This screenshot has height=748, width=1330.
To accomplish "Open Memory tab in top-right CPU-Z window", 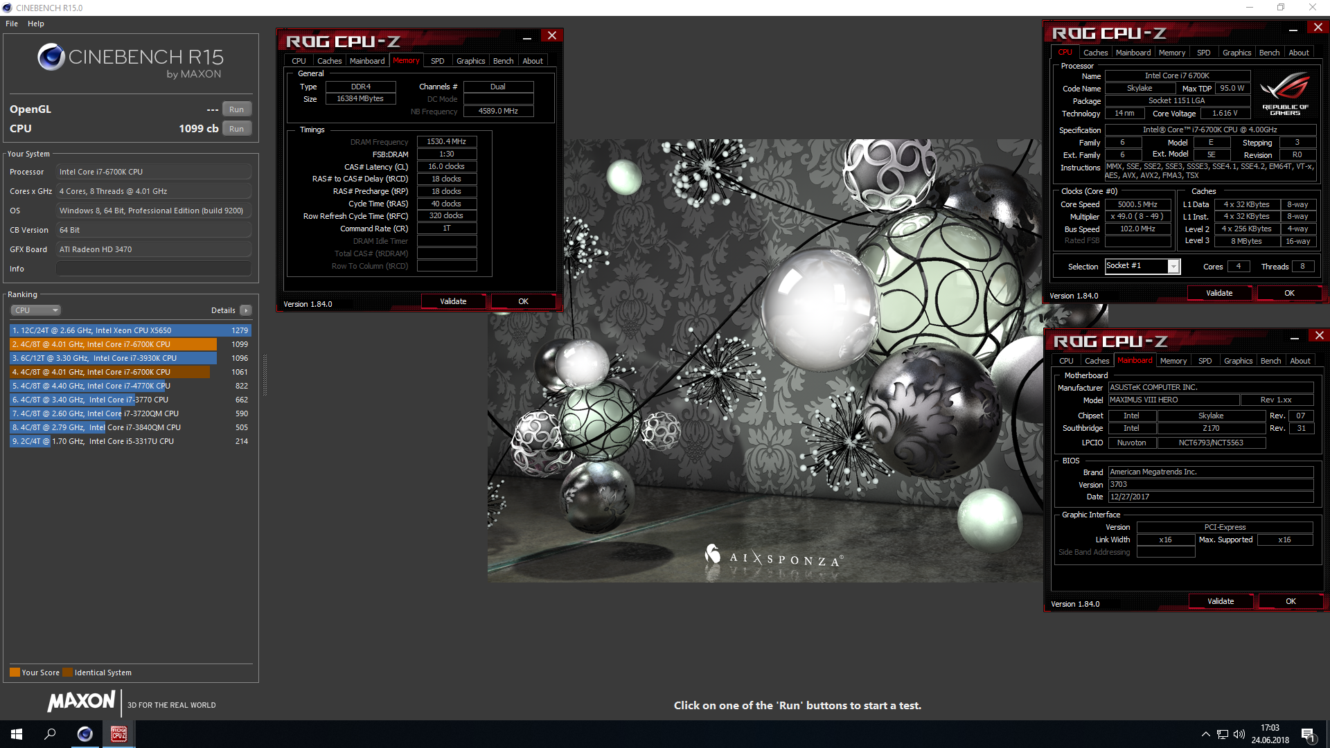I will [x=1172, y=53].
